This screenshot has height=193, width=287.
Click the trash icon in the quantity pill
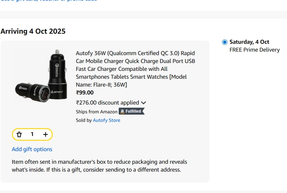coord(19,134)
